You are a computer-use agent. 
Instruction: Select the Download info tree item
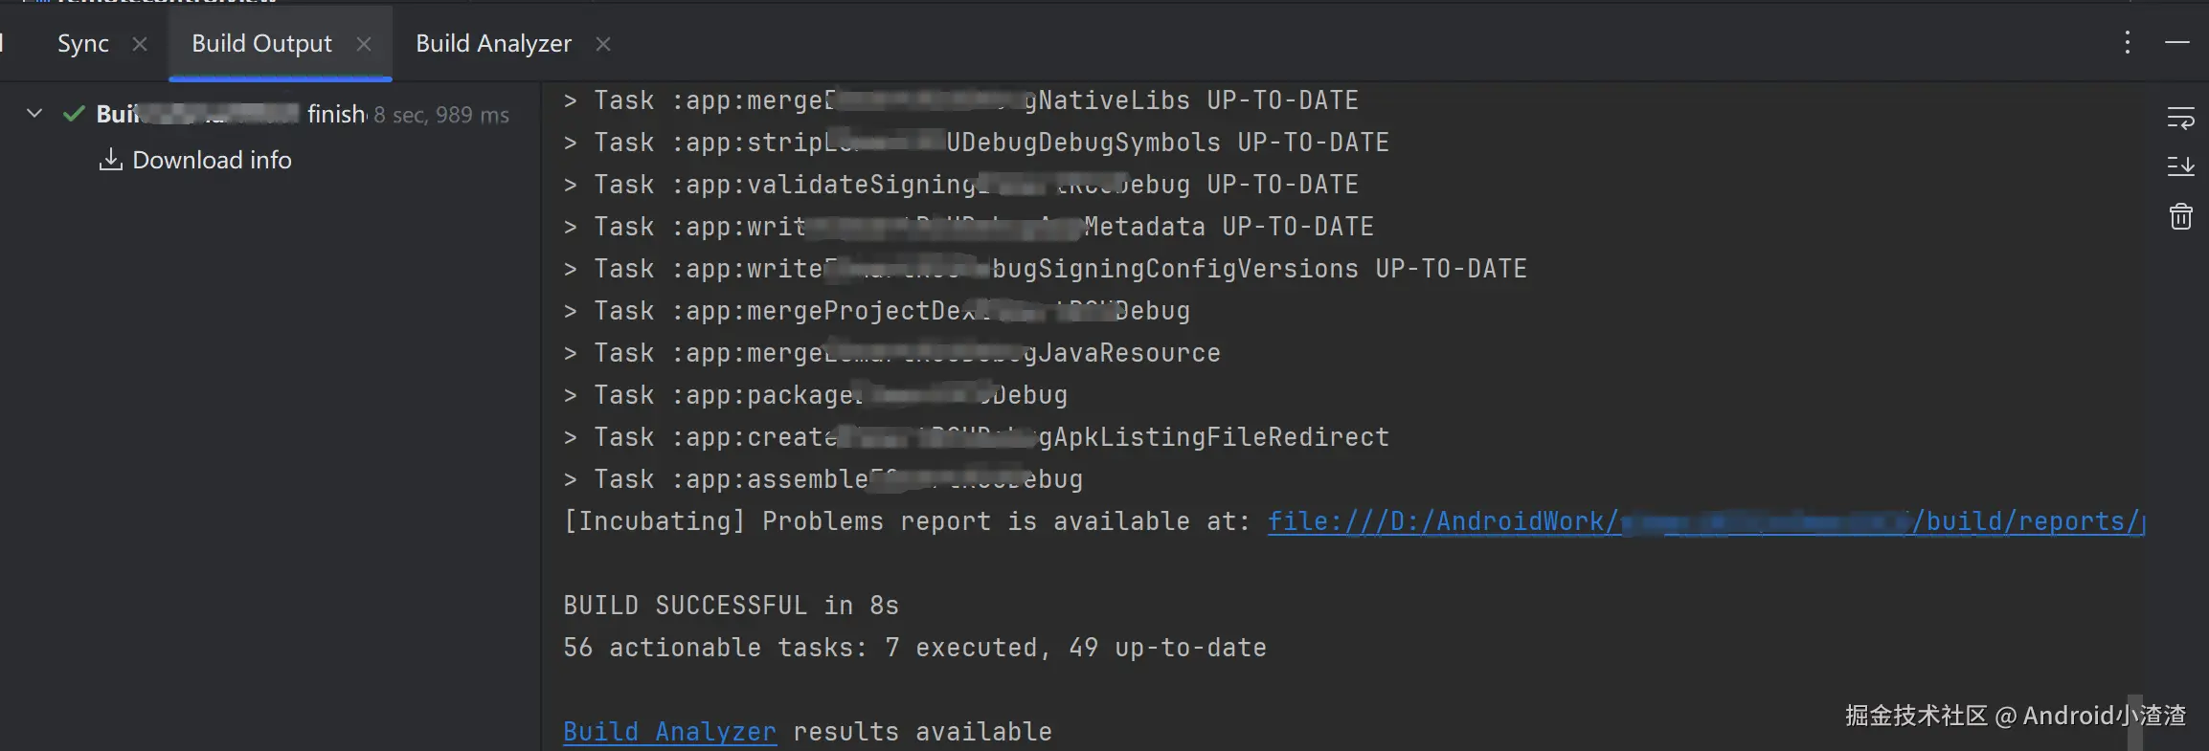(x=212, y=160)
